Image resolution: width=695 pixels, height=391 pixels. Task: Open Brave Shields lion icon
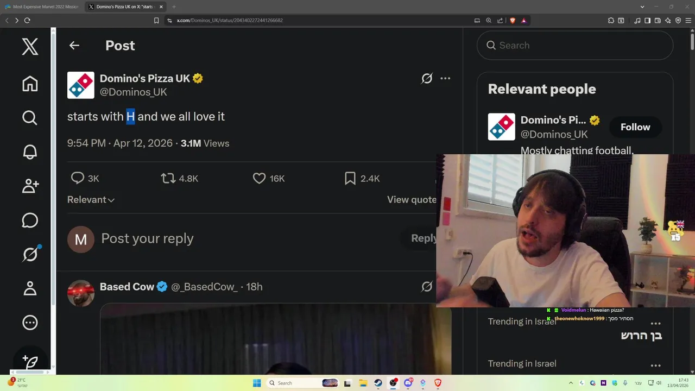(x=513, y=21)
